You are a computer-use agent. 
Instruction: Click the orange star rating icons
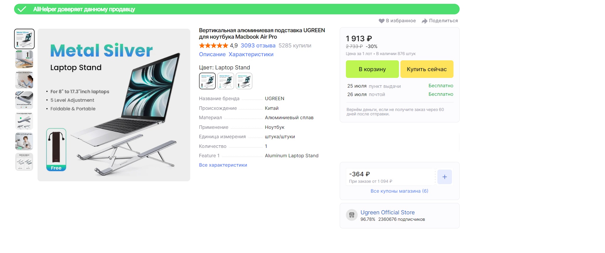click(213, 46)
